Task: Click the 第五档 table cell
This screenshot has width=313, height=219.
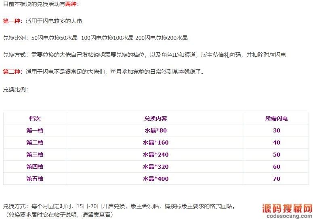Action: (35, 179)
